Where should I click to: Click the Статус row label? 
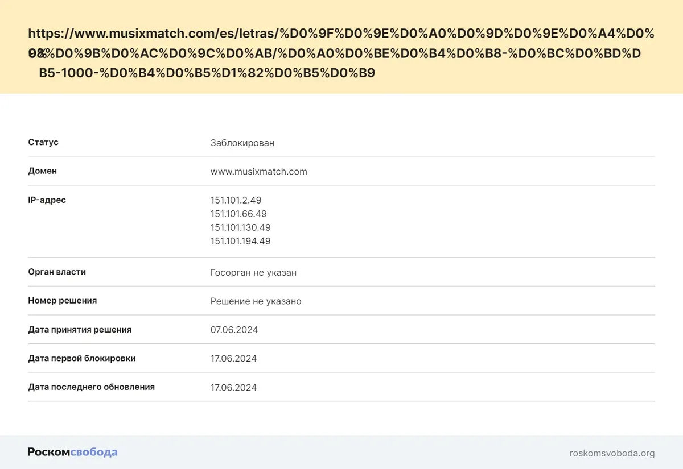[x=43, y=142]
